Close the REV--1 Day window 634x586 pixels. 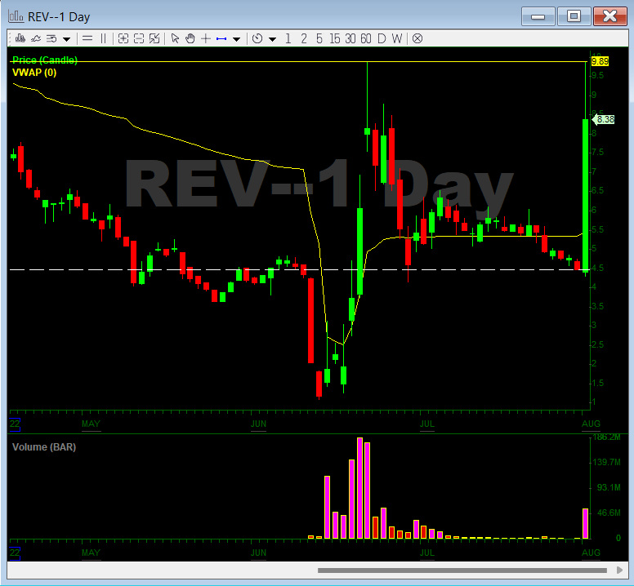(609, 16)
